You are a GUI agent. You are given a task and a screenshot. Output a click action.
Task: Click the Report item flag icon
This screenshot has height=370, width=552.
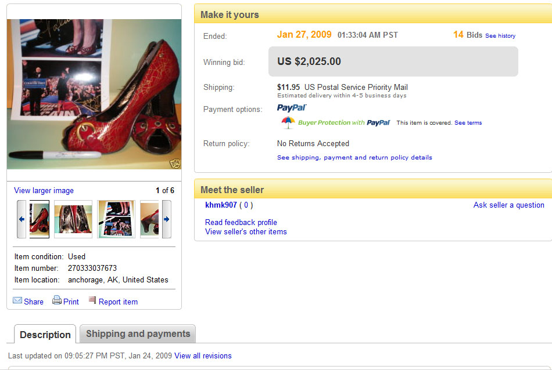point(92,300)
